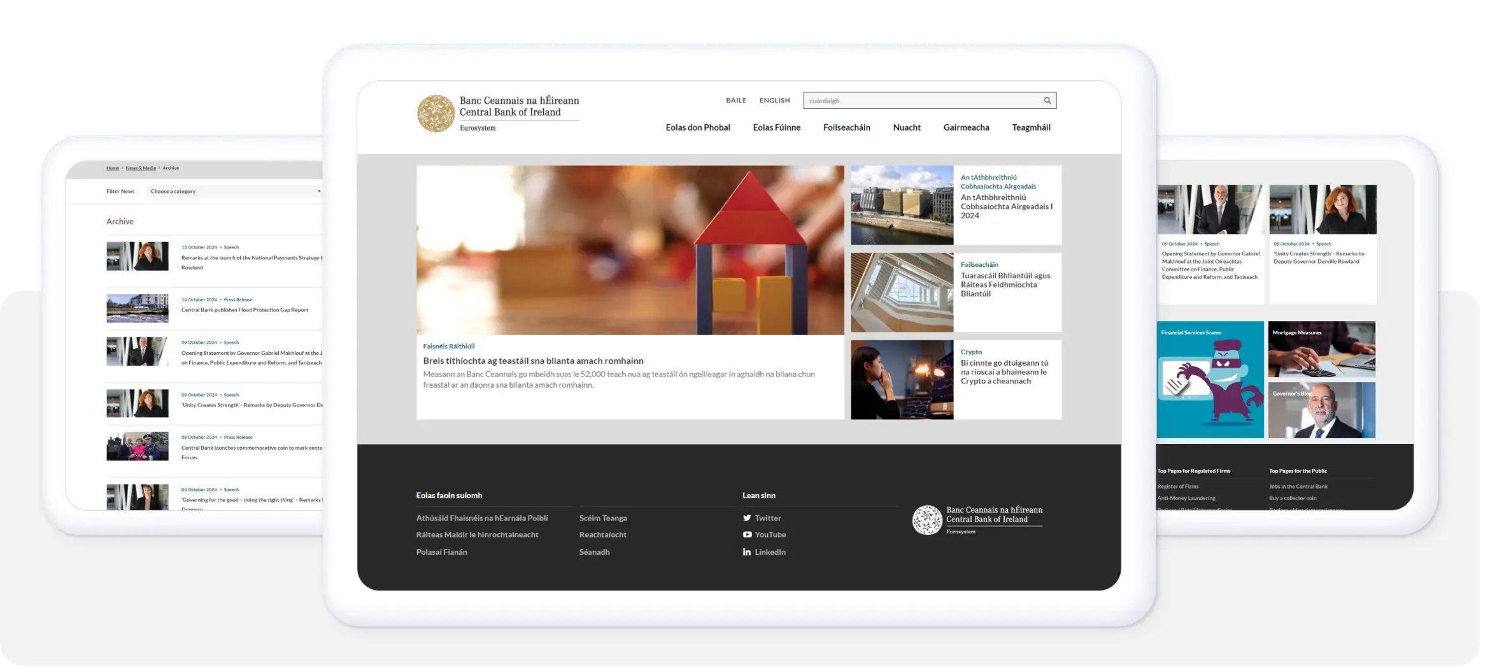Open the Crypto risk article thumbnail
This screenshot has height=672, width=1490.
(x=902, y=380)
